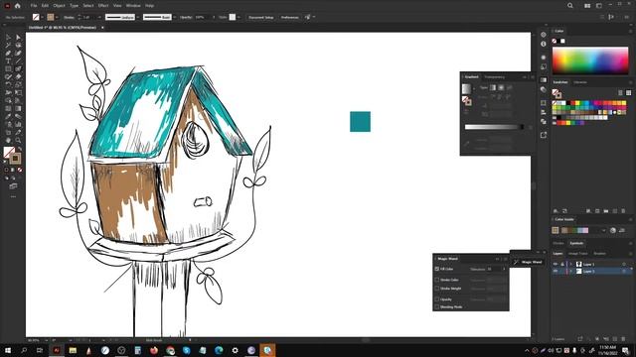Open the Fill color dropdown in control bar
This screenshot has height=357, width=636.
[x=42, y=18]
